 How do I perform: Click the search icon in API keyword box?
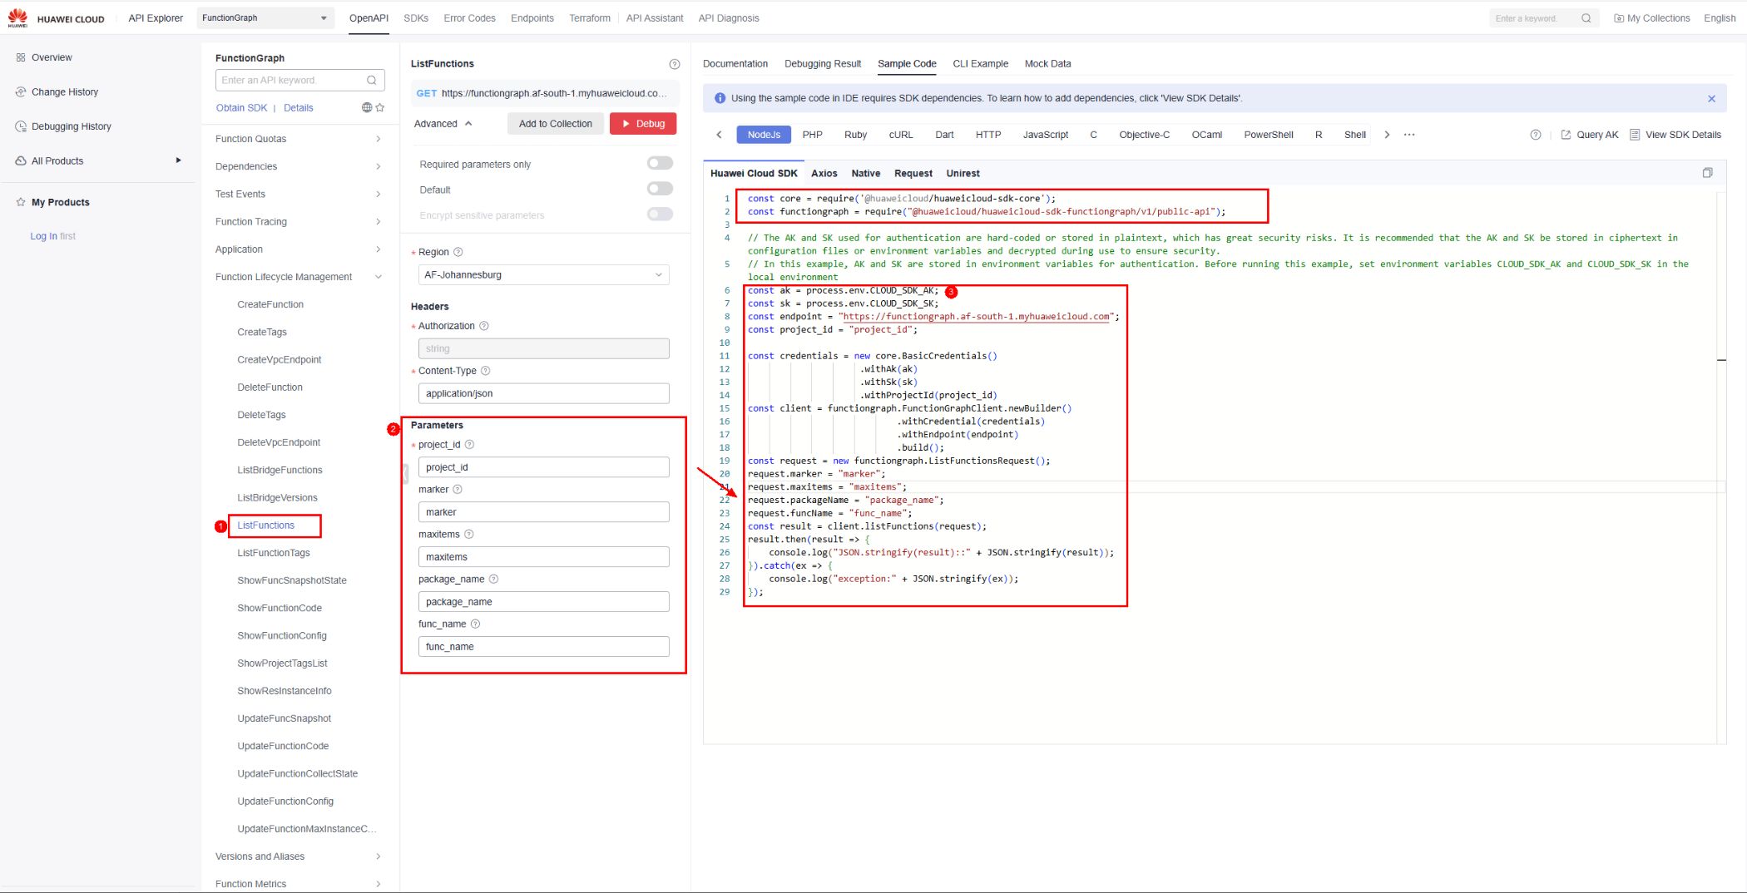click(x=372, y=81)
